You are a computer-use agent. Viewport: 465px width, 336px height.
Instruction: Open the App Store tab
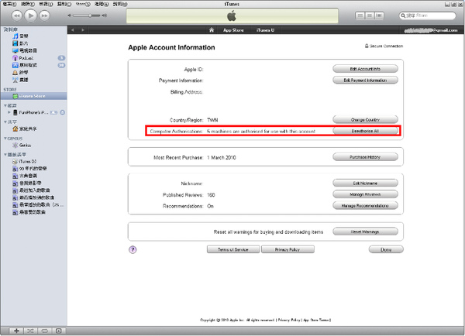pos(233,30)
